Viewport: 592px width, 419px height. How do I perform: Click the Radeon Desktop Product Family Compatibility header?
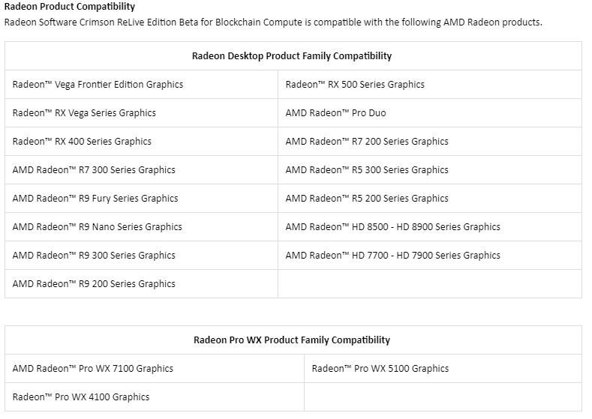point(292,56)
